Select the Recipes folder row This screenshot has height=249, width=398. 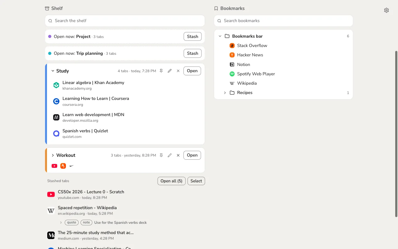point(283,92)
